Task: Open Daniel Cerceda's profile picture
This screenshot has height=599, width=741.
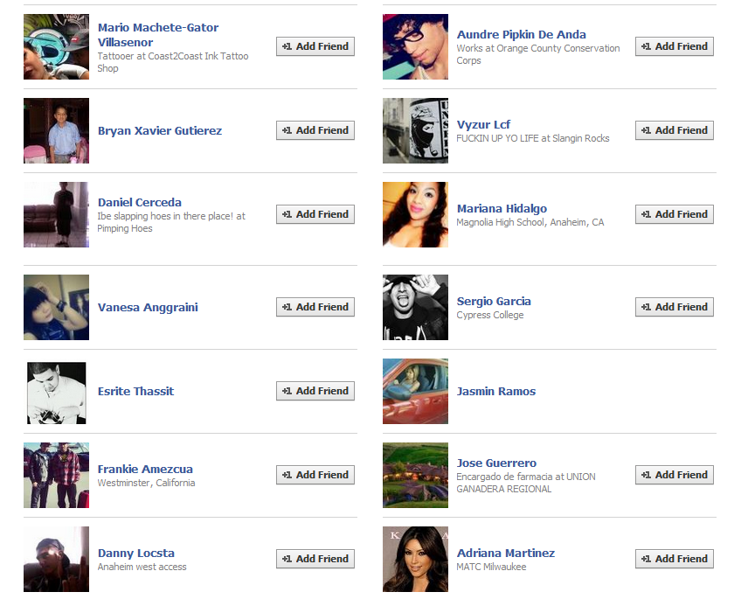Action: (56, 214)
